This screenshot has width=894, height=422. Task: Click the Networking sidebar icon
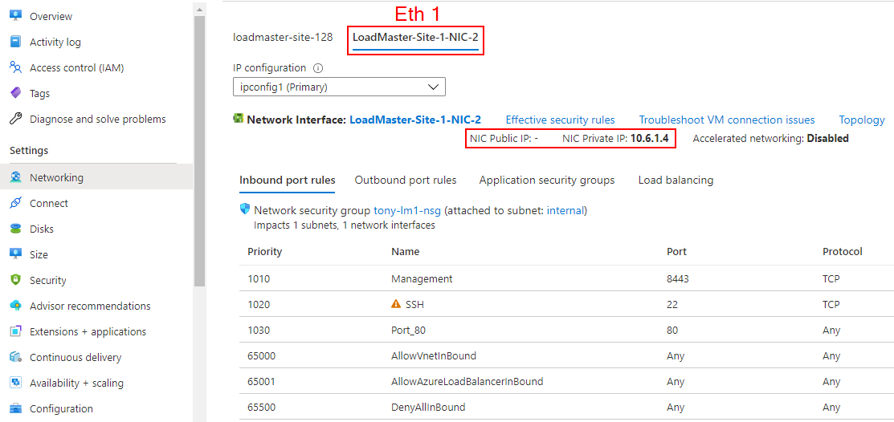(16, 177)
